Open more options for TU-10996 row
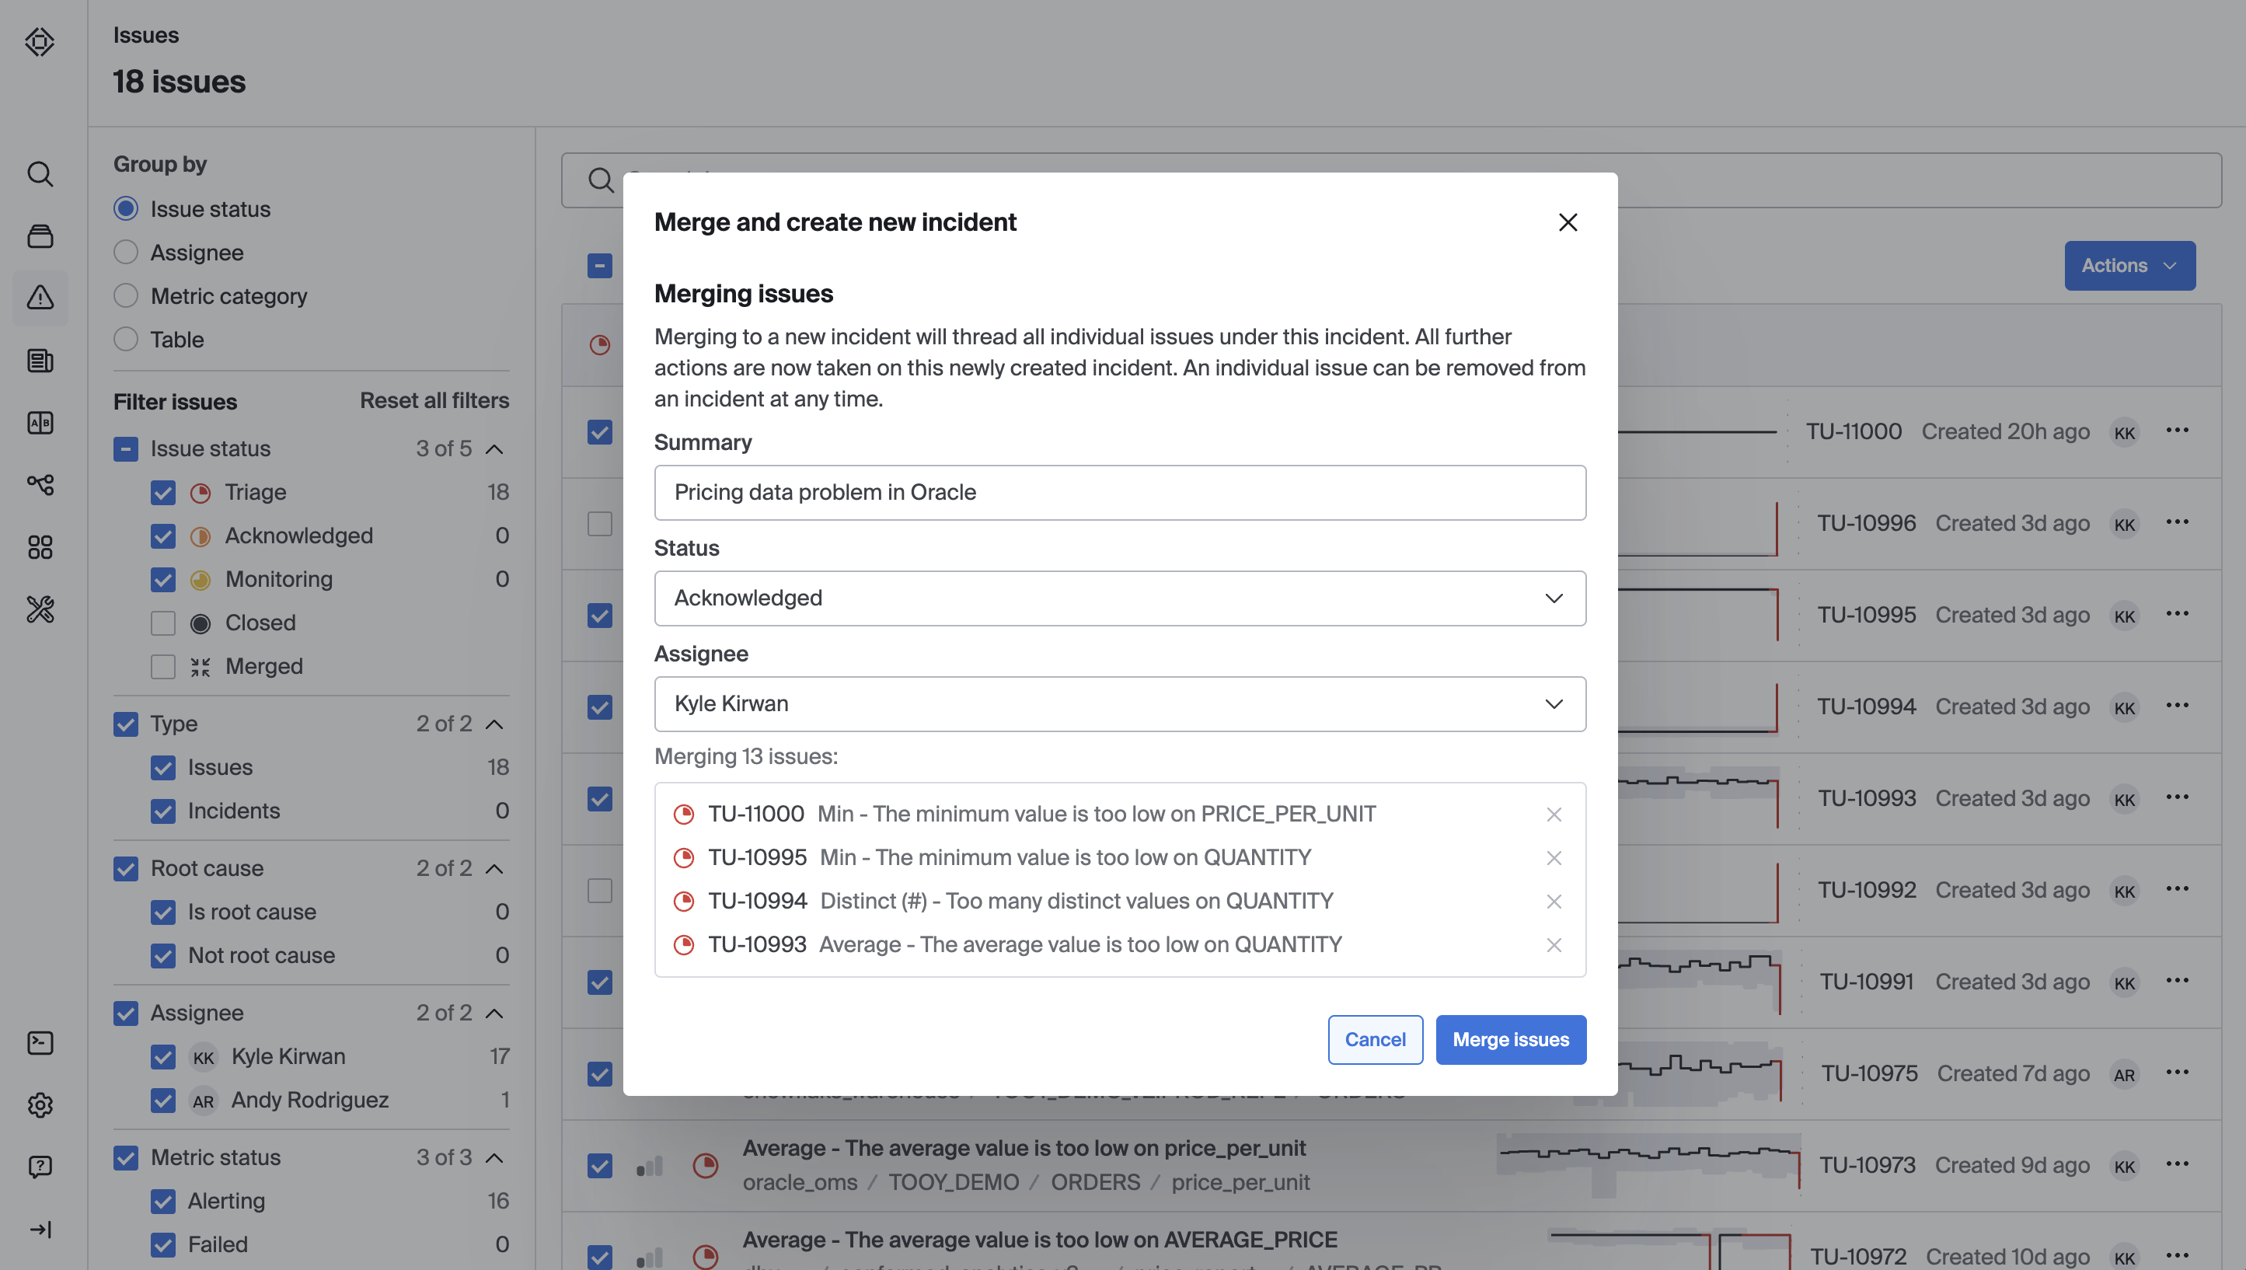This screenshot has width=2246, height=1270. tap(2177, 522)
